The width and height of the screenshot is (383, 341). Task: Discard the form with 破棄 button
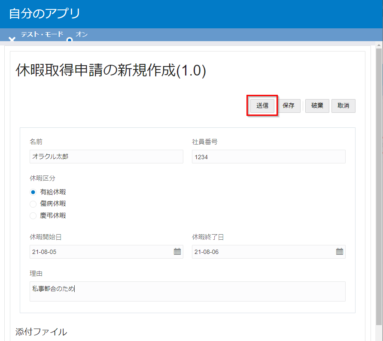click(x=317, y=106)
